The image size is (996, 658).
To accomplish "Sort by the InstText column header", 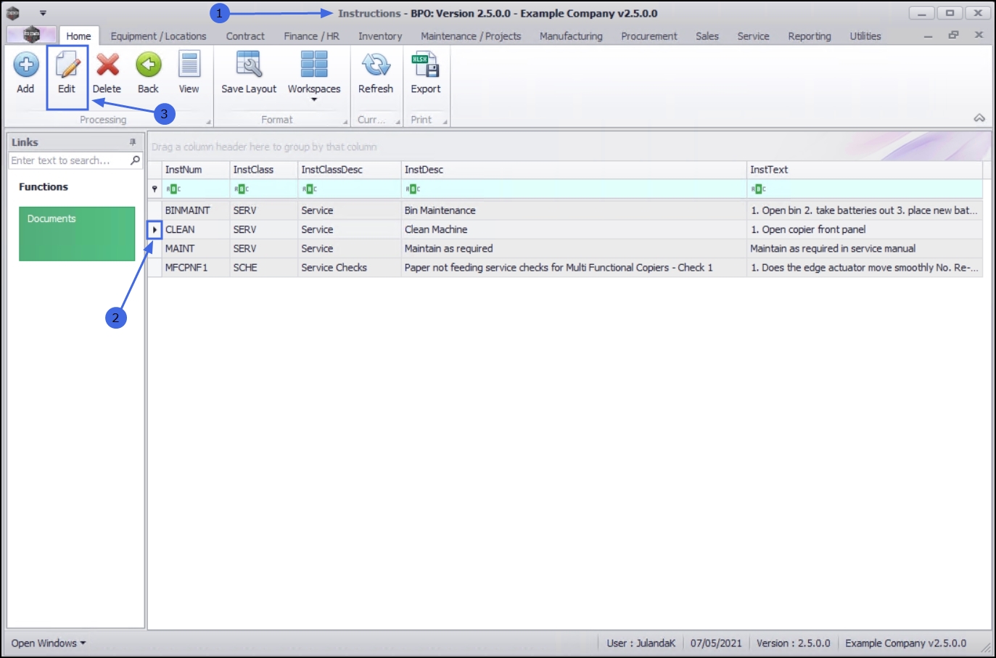I will tap(865, 170).
